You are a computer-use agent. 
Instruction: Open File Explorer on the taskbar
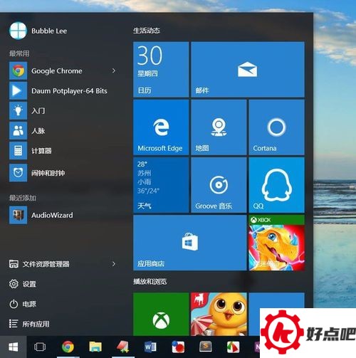[95, 347]
